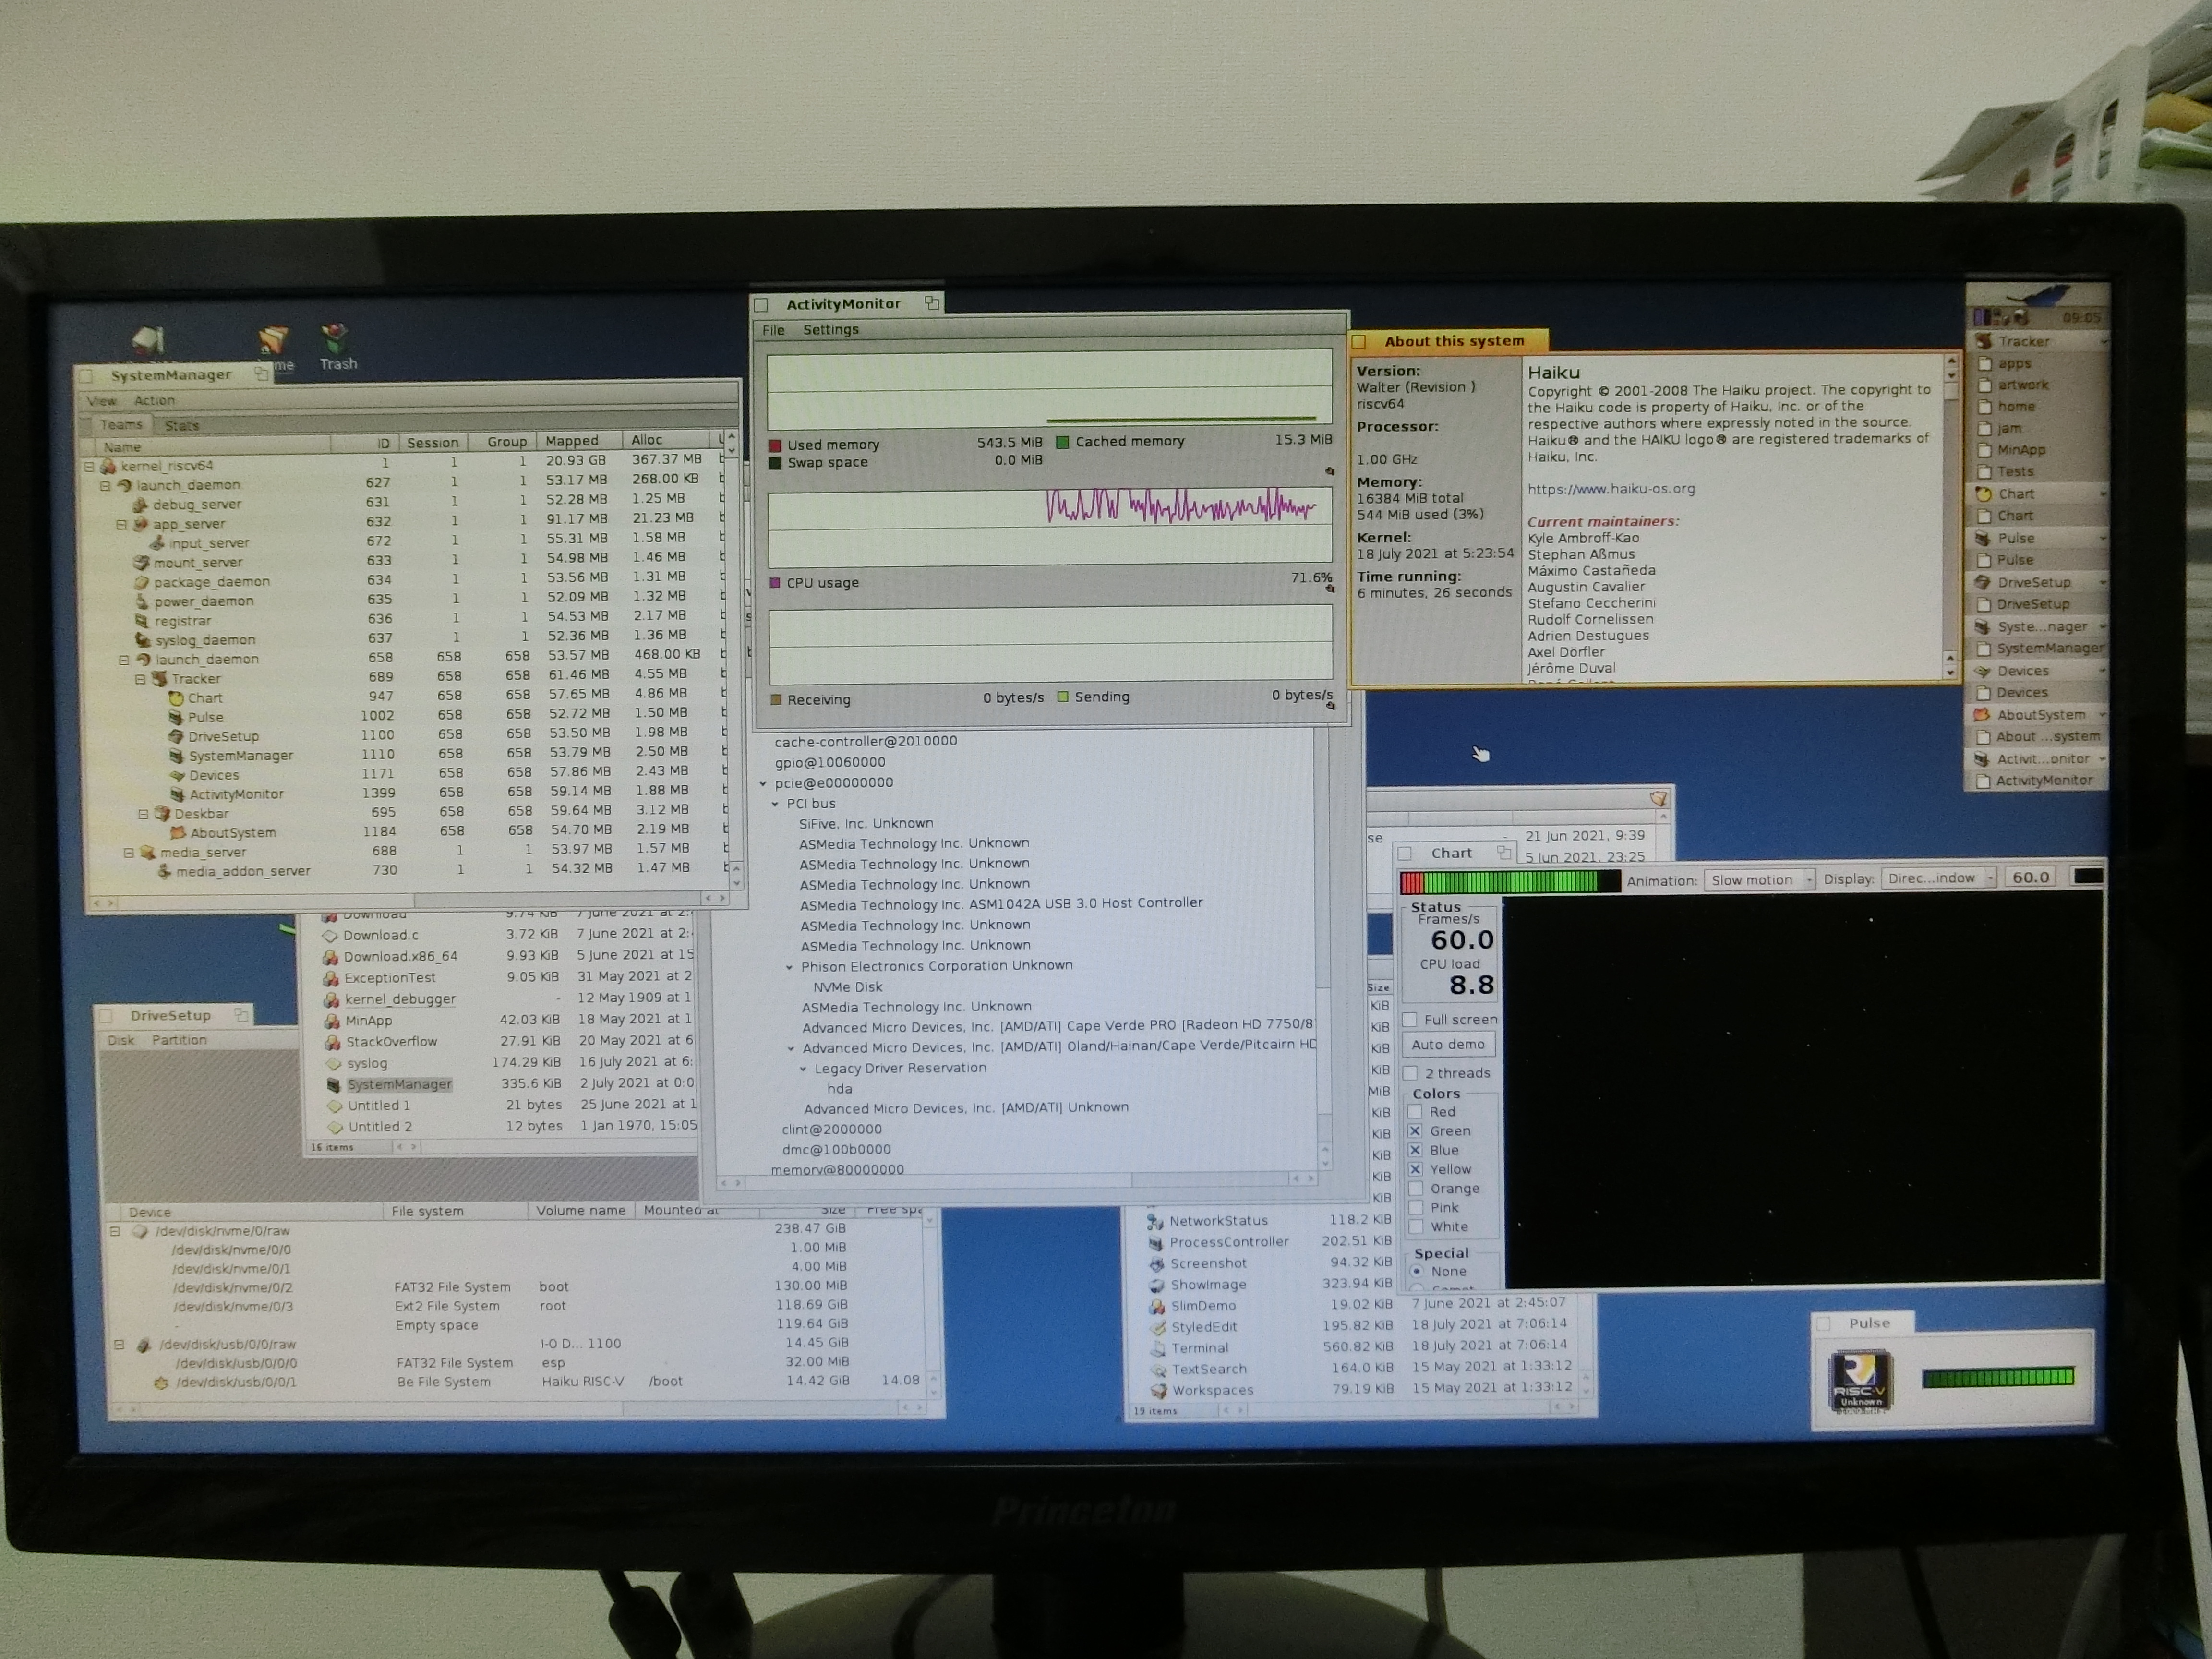Viewport: 2212px width, 1659px height.
Task: Click the 60.0 frame rate field in Chart
Action: click(2031, 877)
